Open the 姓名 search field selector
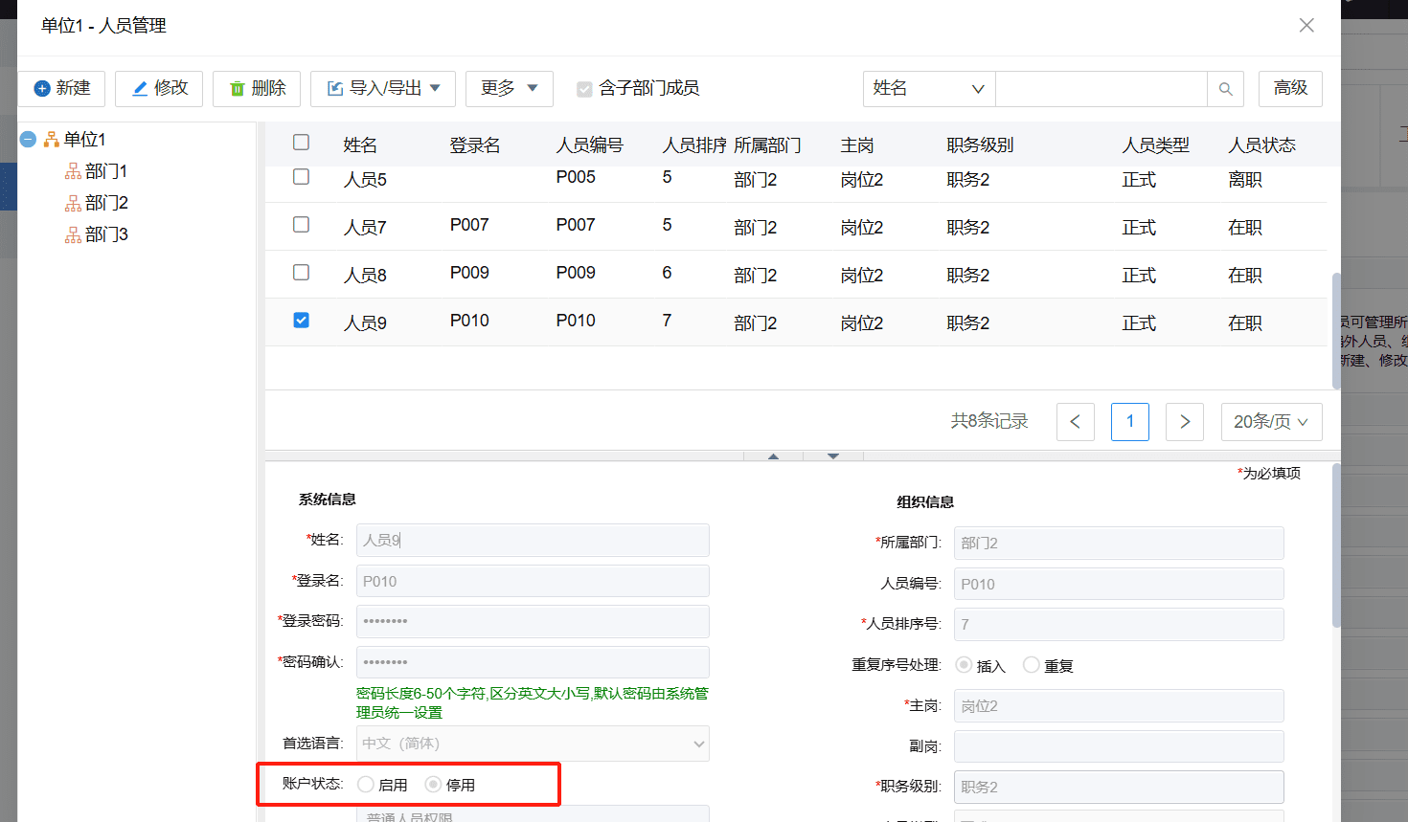This screenshot has width=1408, height=822. 929,88
